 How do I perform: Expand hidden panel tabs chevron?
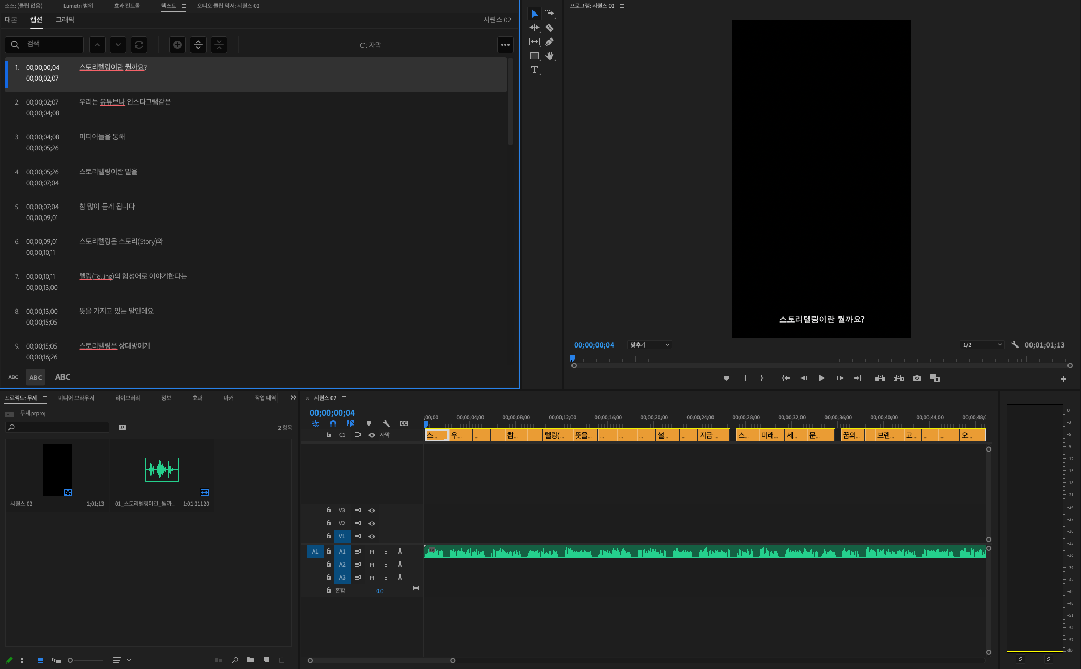293,397
